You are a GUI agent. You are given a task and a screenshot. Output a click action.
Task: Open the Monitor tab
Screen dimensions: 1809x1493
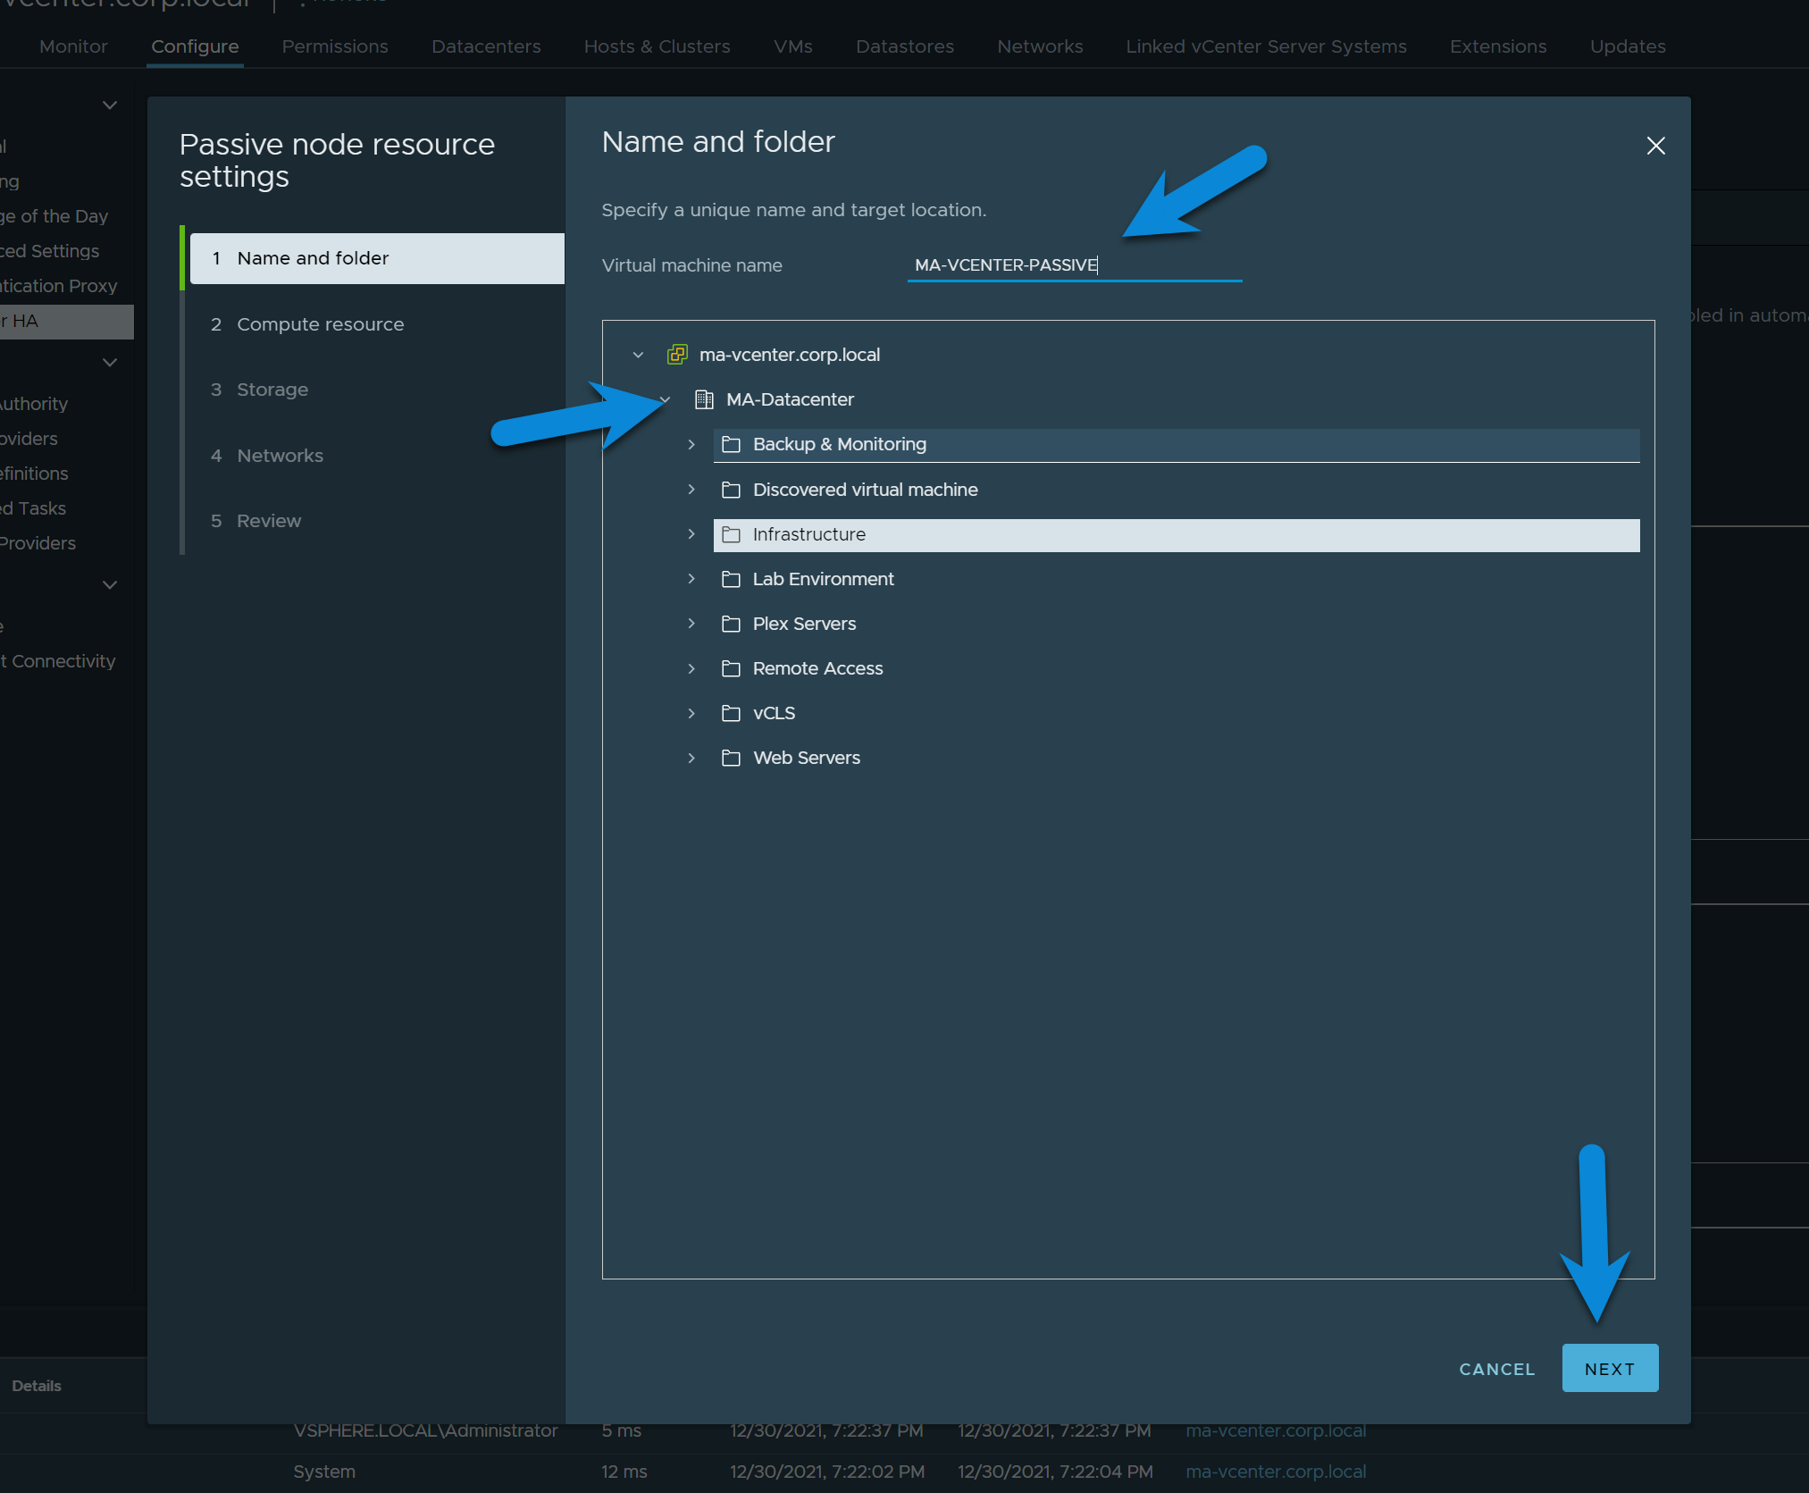point(73,46)
